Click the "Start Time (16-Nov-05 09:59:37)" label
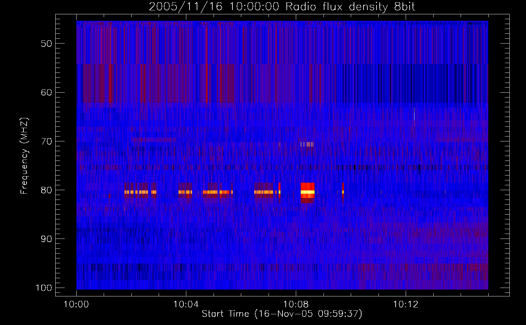 coord(282,314)
